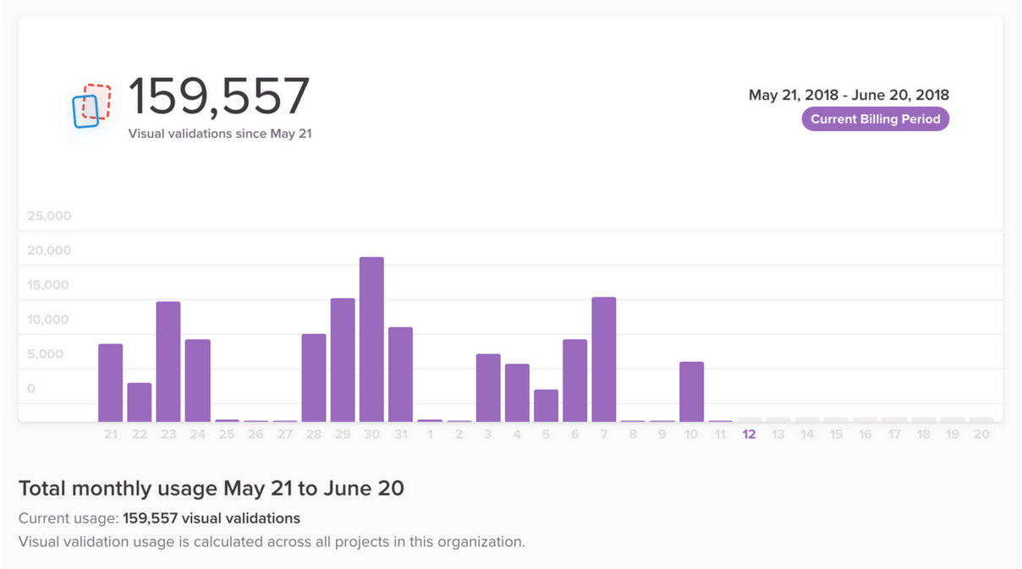Click the bar for June 3
The image size is (1022, 569).
tap(488, 388)
